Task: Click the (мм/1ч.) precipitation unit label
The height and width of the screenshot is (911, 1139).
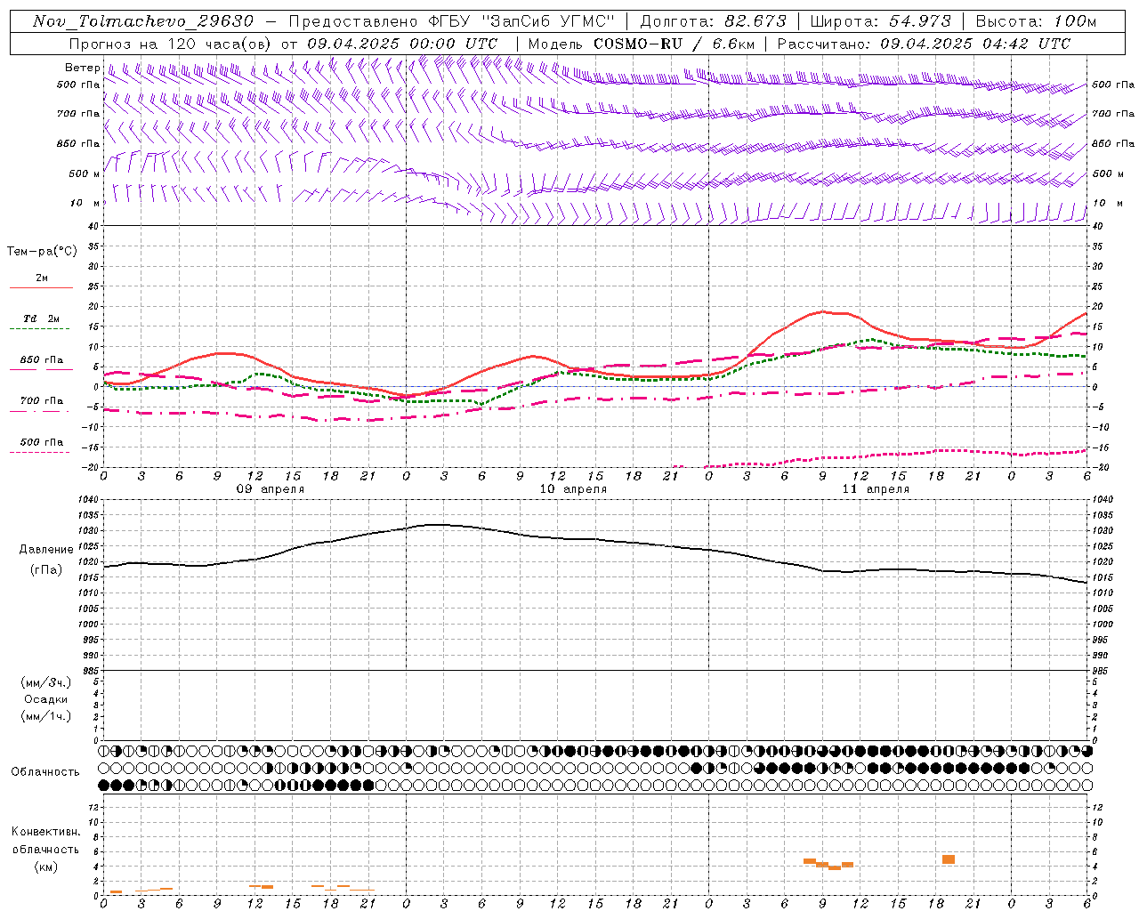Action: 45,716
